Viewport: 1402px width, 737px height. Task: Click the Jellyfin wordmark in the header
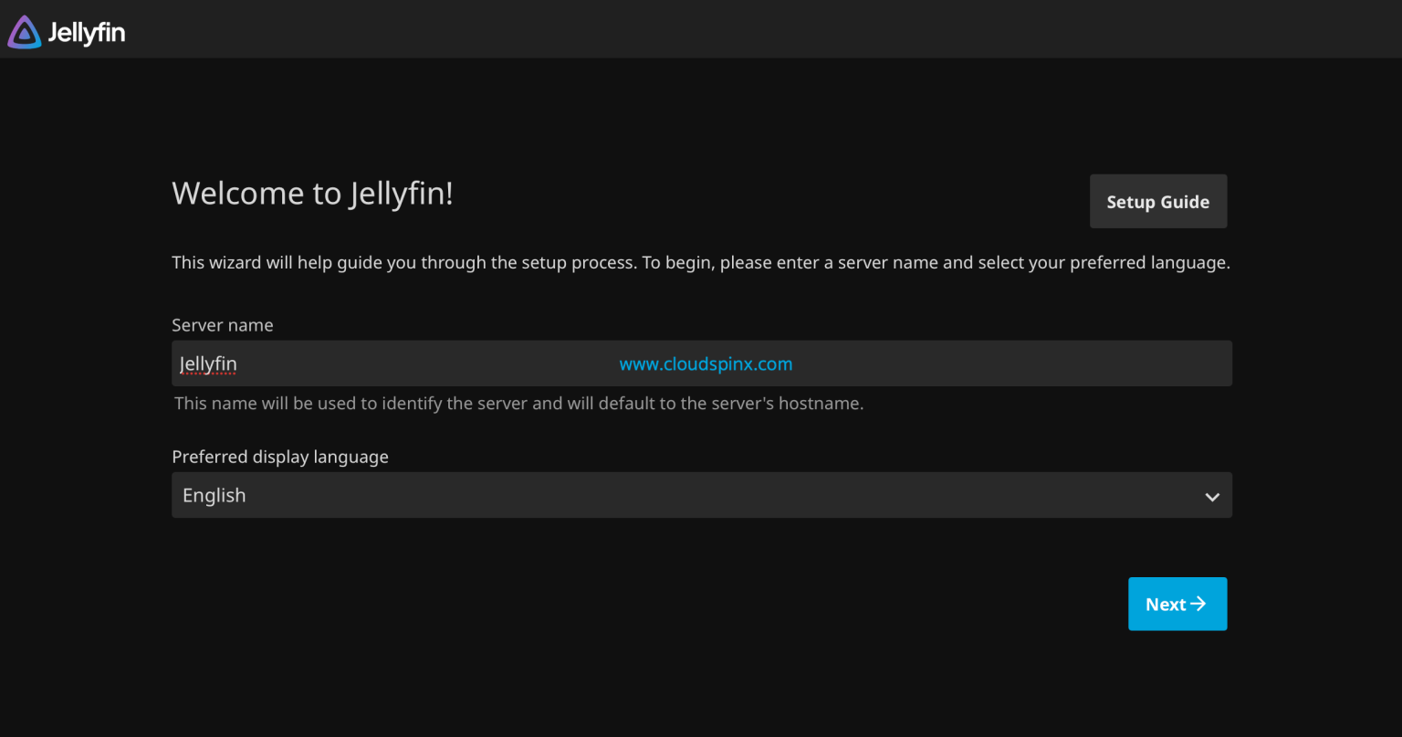(x=87, y=31)
